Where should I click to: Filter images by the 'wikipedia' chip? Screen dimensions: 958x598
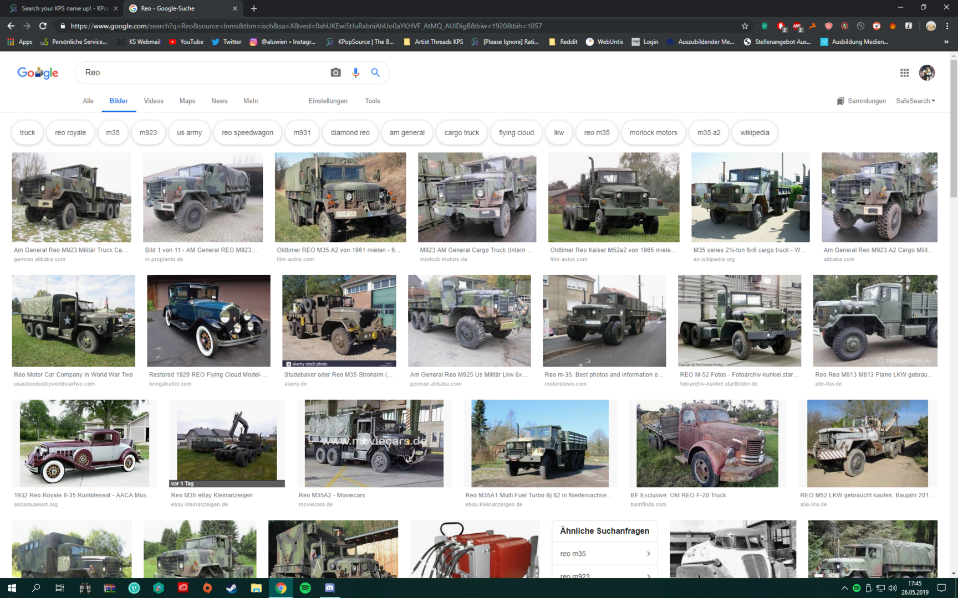[x=755, y=133]
